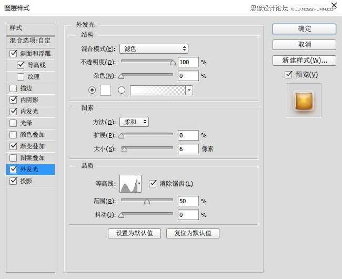Expand the contour picker arrow
This screenshot has height=279, width=342.
click(x=139, y=184)
